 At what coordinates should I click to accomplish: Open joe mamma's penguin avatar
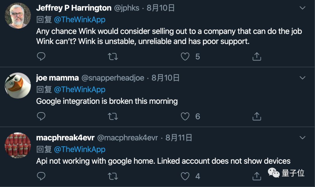[x=18, y=86]
